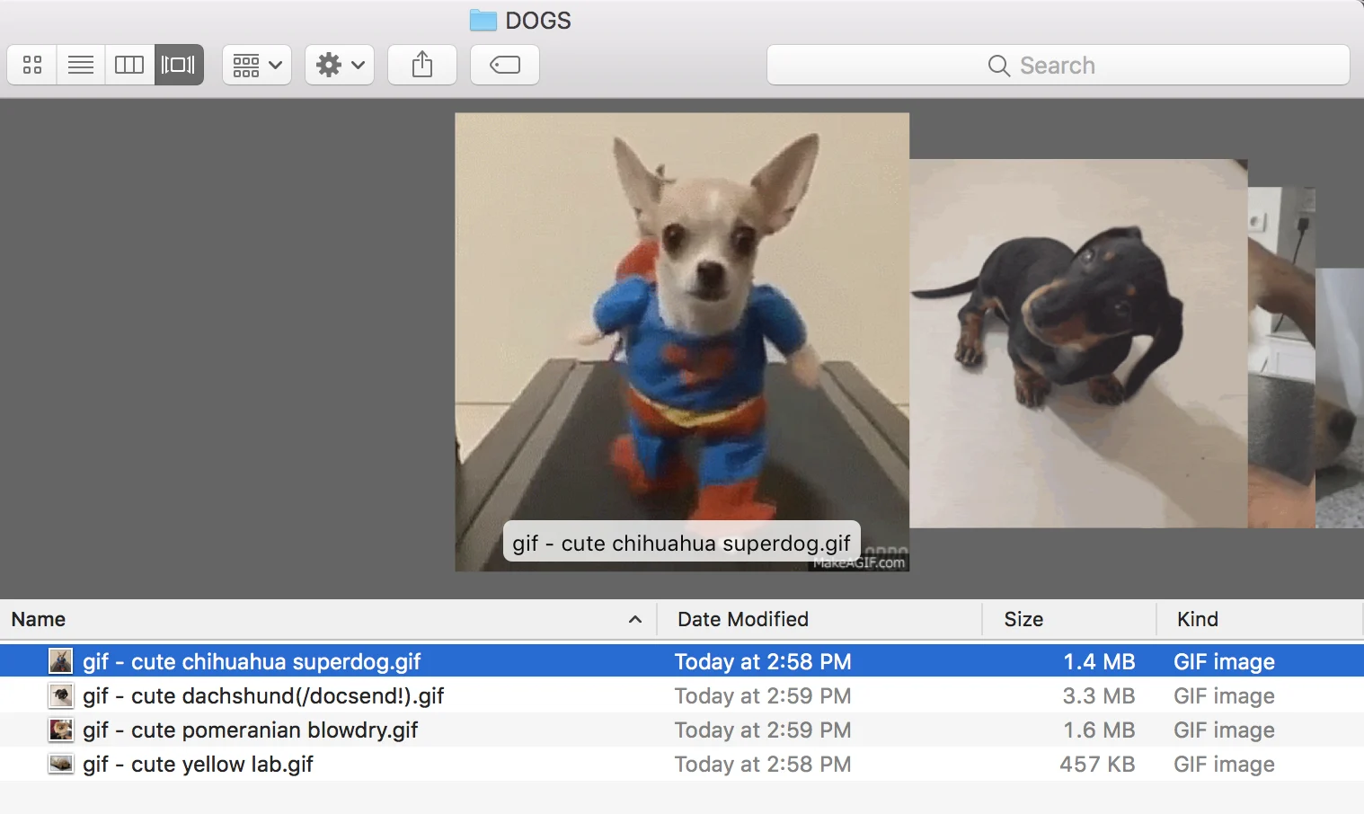Click the pomeranian blowdry file icon

pos(60,730)
